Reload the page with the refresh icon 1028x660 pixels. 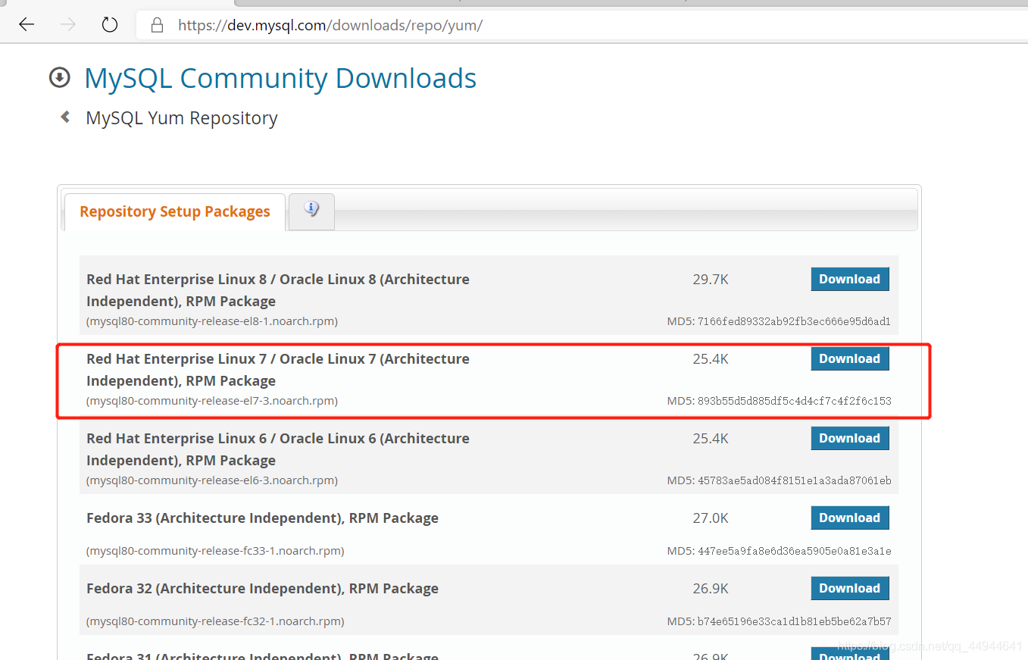pyautogui.click(x=110, y=25)
